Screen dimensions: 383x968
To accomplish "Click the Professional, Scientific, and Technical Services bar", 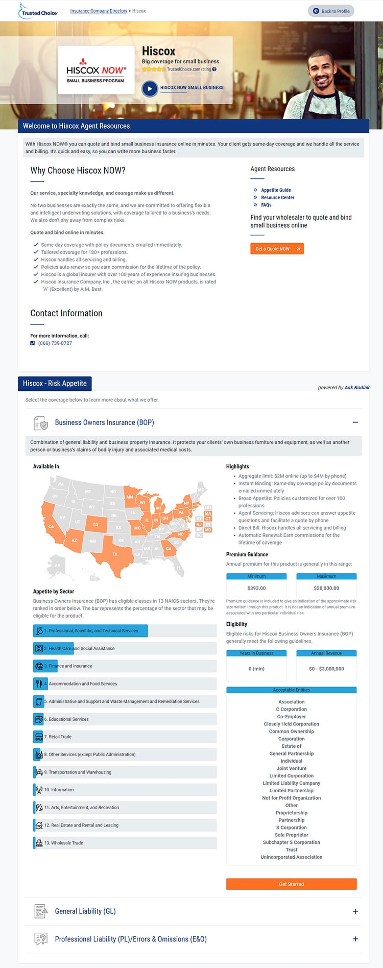I will coord(125,631).
